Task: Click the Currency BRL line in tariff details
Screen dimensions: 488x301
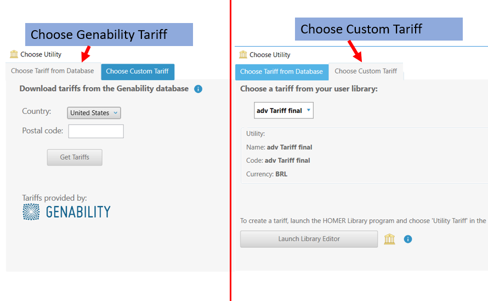Action: tap(267, 174)
